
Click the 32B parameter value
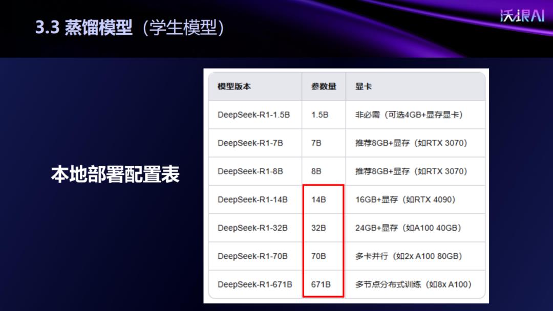[318, 228]
